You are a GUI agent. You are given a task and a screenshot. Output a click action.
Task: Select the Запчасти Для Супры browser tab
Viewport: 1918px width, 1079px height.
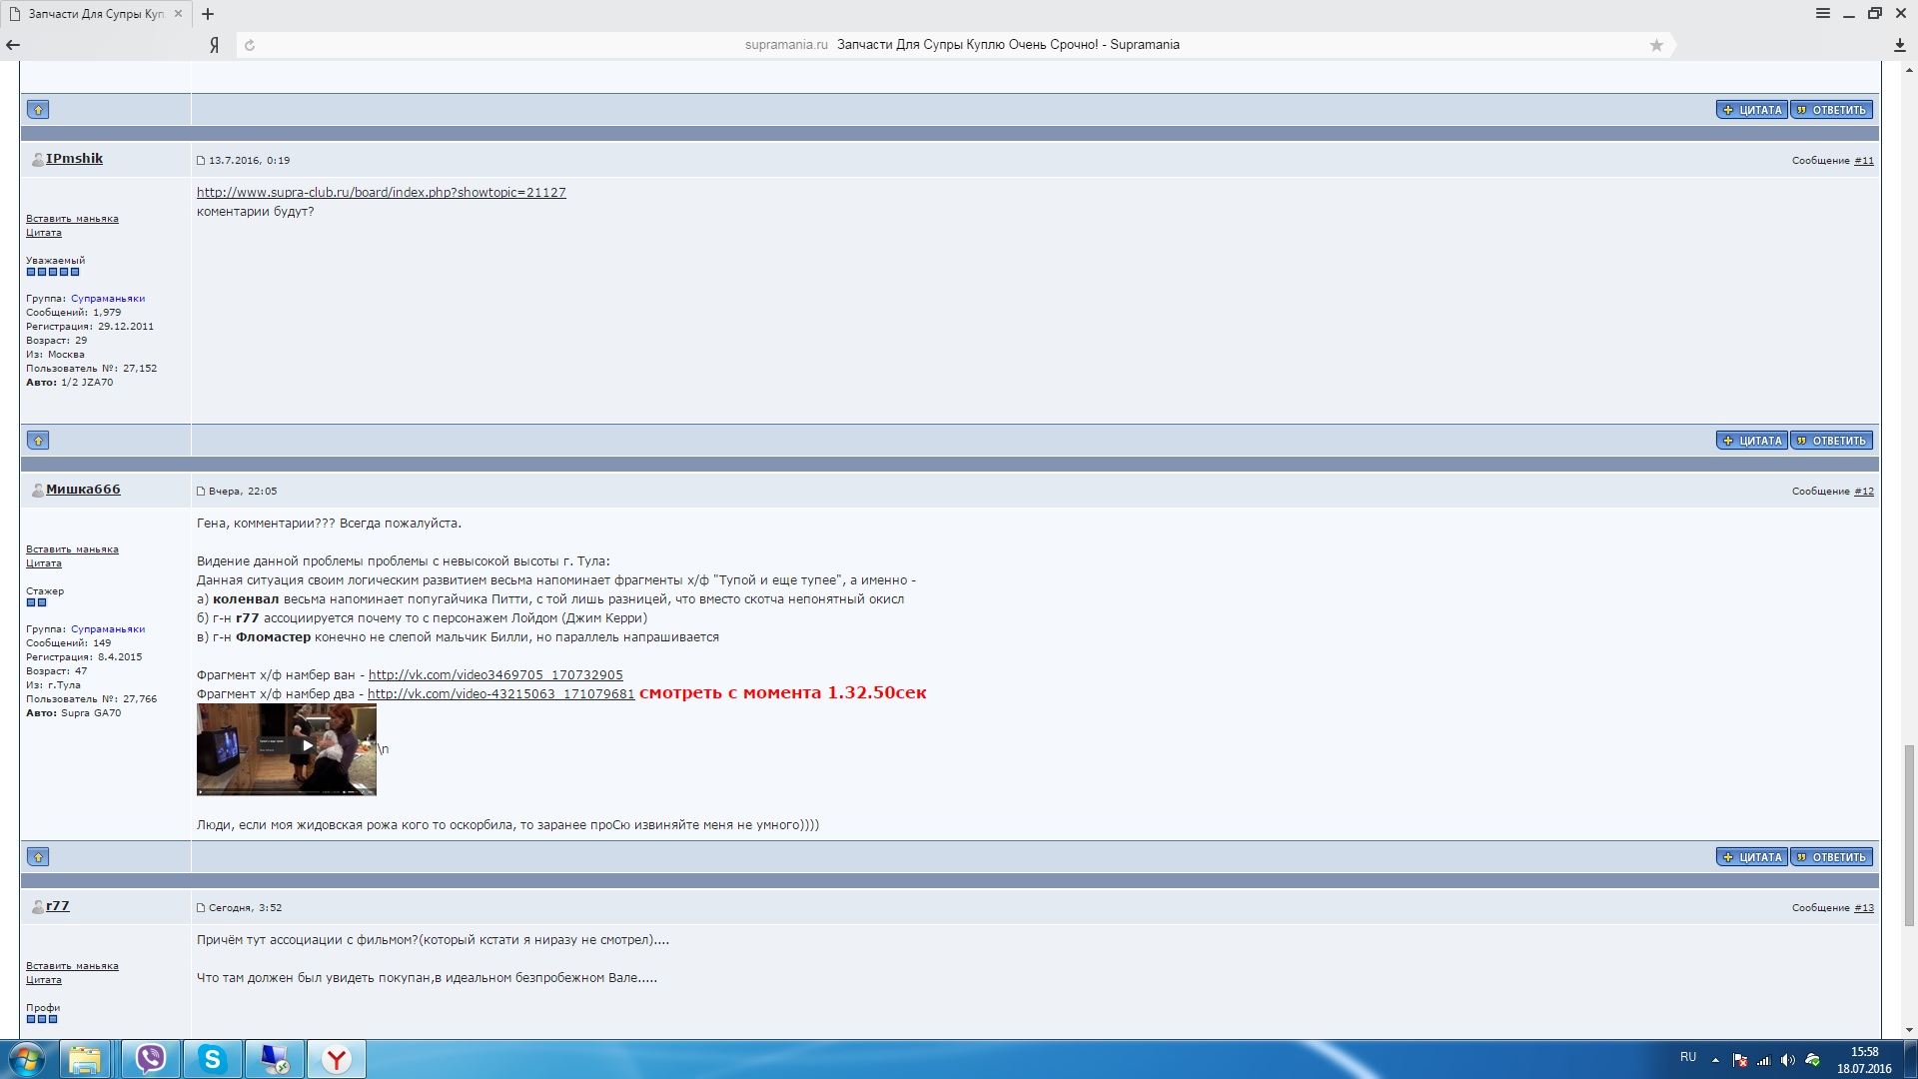coord(95,14)
